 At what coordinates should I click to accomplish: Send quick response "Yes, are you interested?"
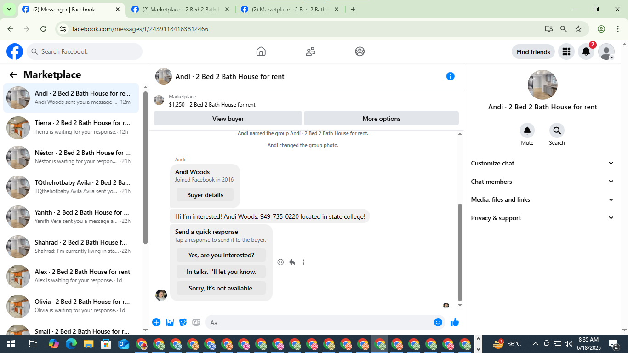221,255
